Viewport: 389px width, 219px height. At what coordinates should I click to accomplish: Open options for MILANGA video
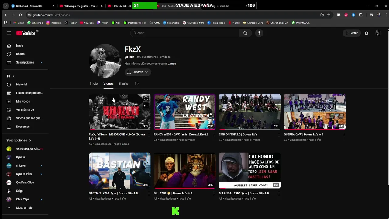(279, 193)
